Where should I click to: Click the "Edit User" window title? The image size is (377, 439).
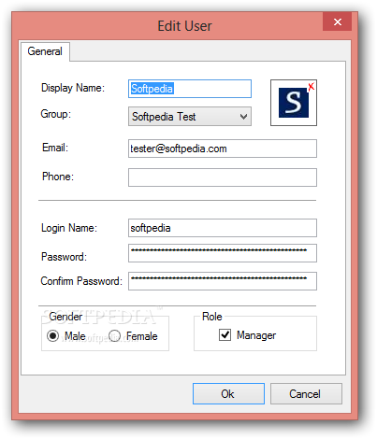184,26
